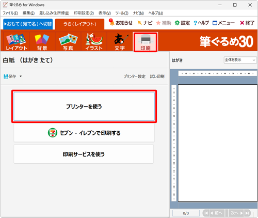Go to first page in preview

pyautogui.click(x=206, y=213)
